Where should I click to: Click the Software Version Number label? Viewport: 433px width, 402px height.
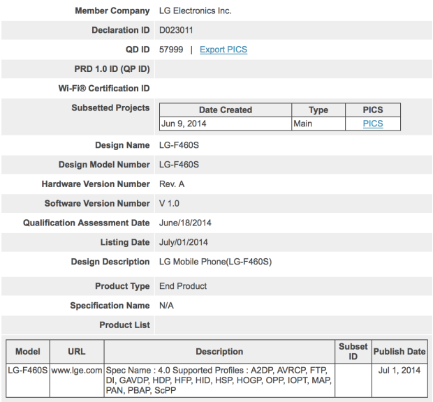[x=97, y=204]
